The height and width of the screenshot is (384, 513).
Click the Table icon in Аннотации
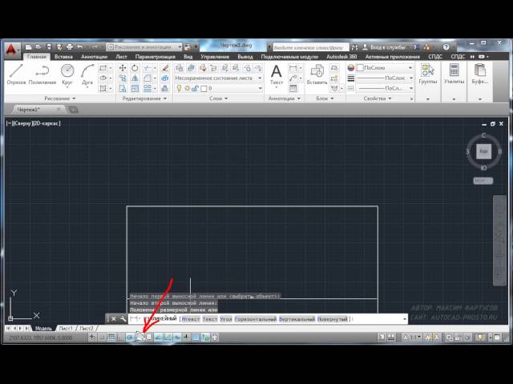click(293, 89)
